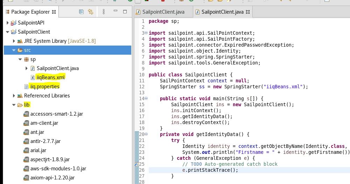
Task: Select iiq.properties in the tree
Action: click(x=45, y=87)
